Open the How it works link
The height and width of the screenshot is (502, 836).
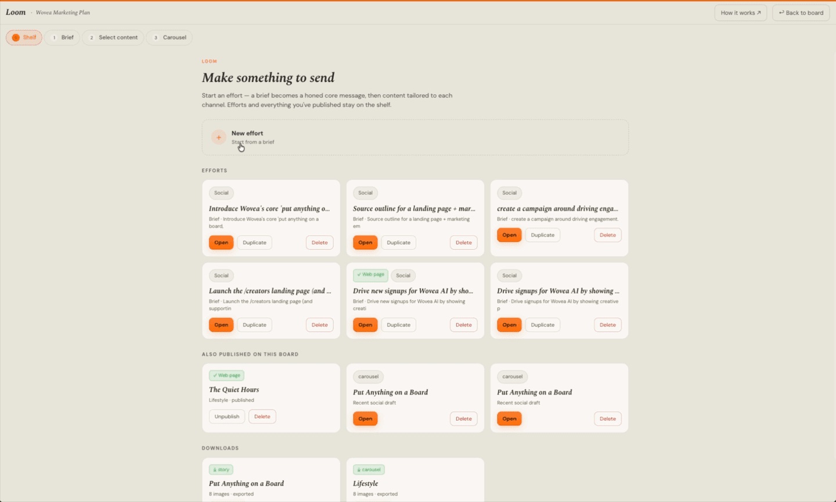[740, 13]
